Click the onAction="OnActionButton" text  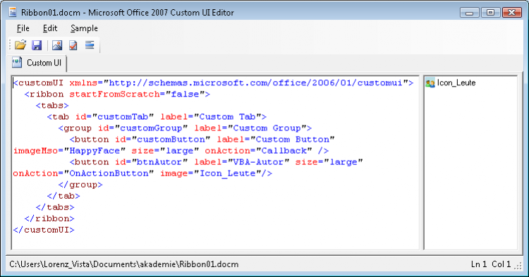[x=83, y=173]
